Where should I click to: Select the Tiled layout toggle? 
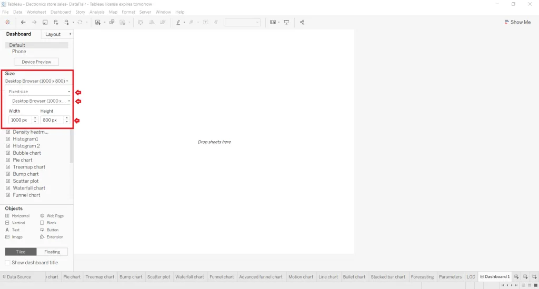[x=21, y=252]
